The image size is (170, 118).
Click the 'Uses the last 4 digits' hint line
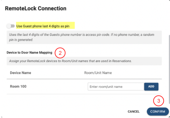(81, 35)
